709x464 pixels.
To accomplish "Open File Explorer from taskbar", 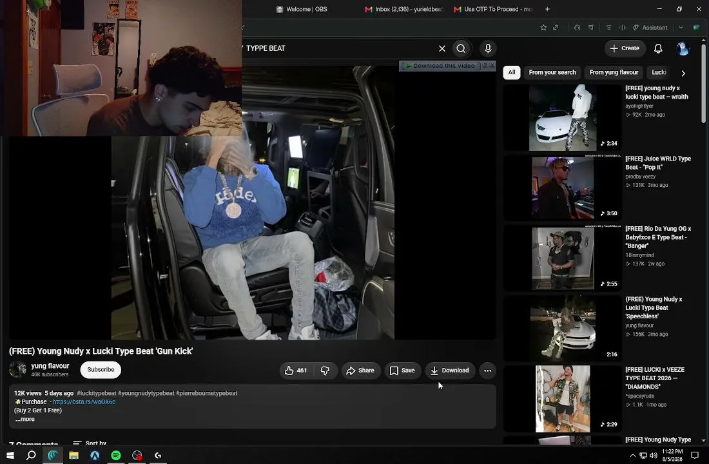I will click(73, 455).
